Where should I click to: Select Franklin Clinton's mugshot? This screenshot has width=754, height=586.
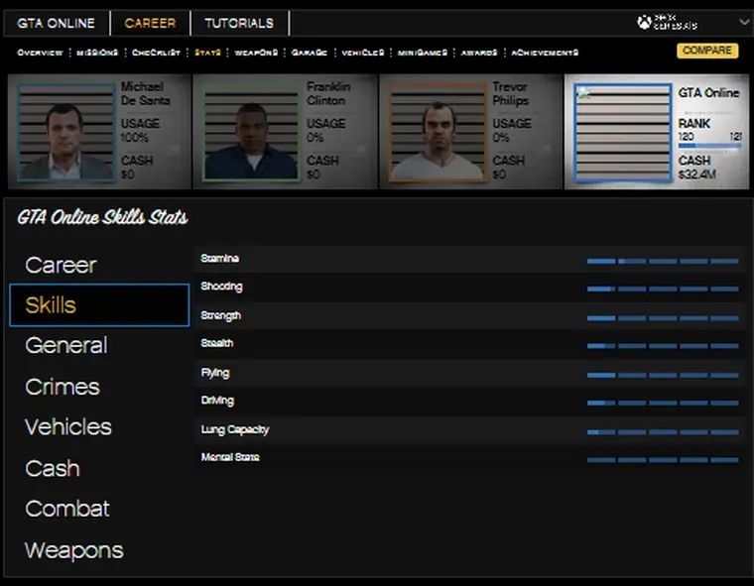pos(251,132)
